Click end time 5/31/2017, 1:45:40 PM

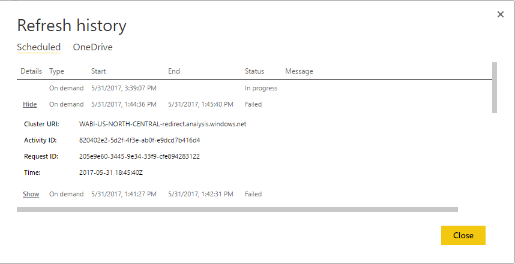click(200, 105)
